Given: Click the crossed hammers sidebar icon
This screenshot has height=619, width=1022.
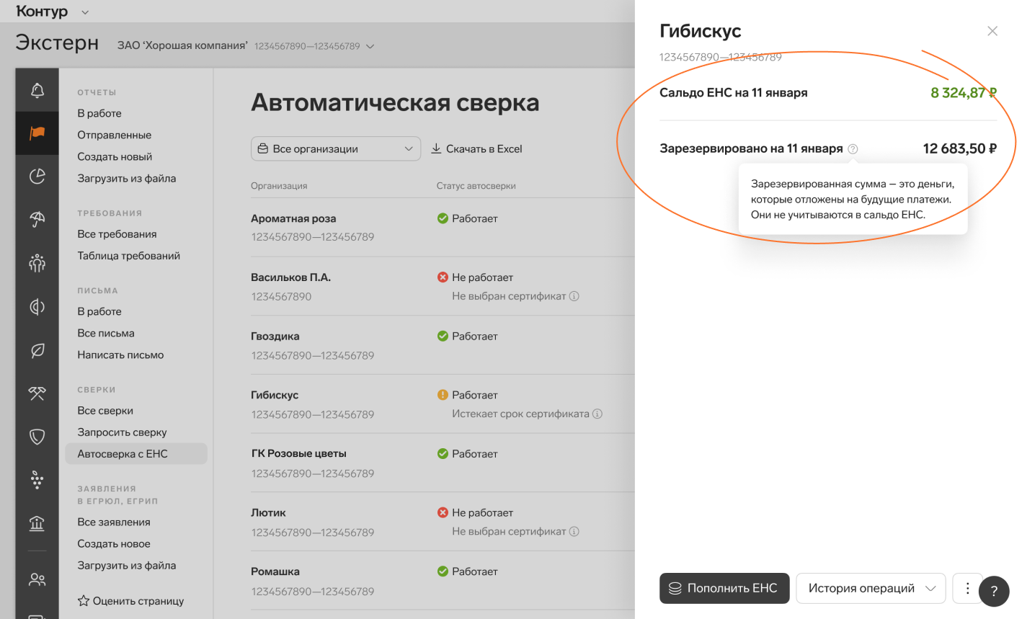Looking at the screenshot, I should [37, 393].
